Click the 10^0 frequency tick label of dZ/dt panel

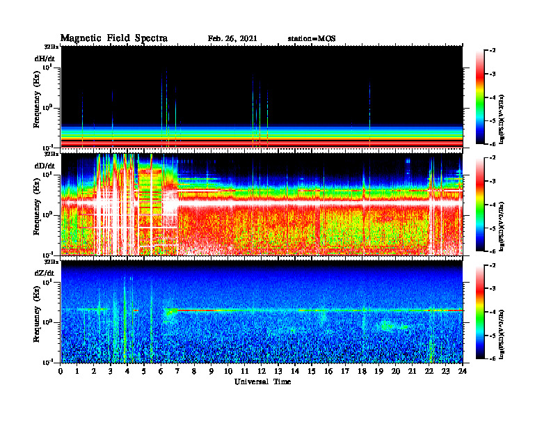click(x=47, y=322)
